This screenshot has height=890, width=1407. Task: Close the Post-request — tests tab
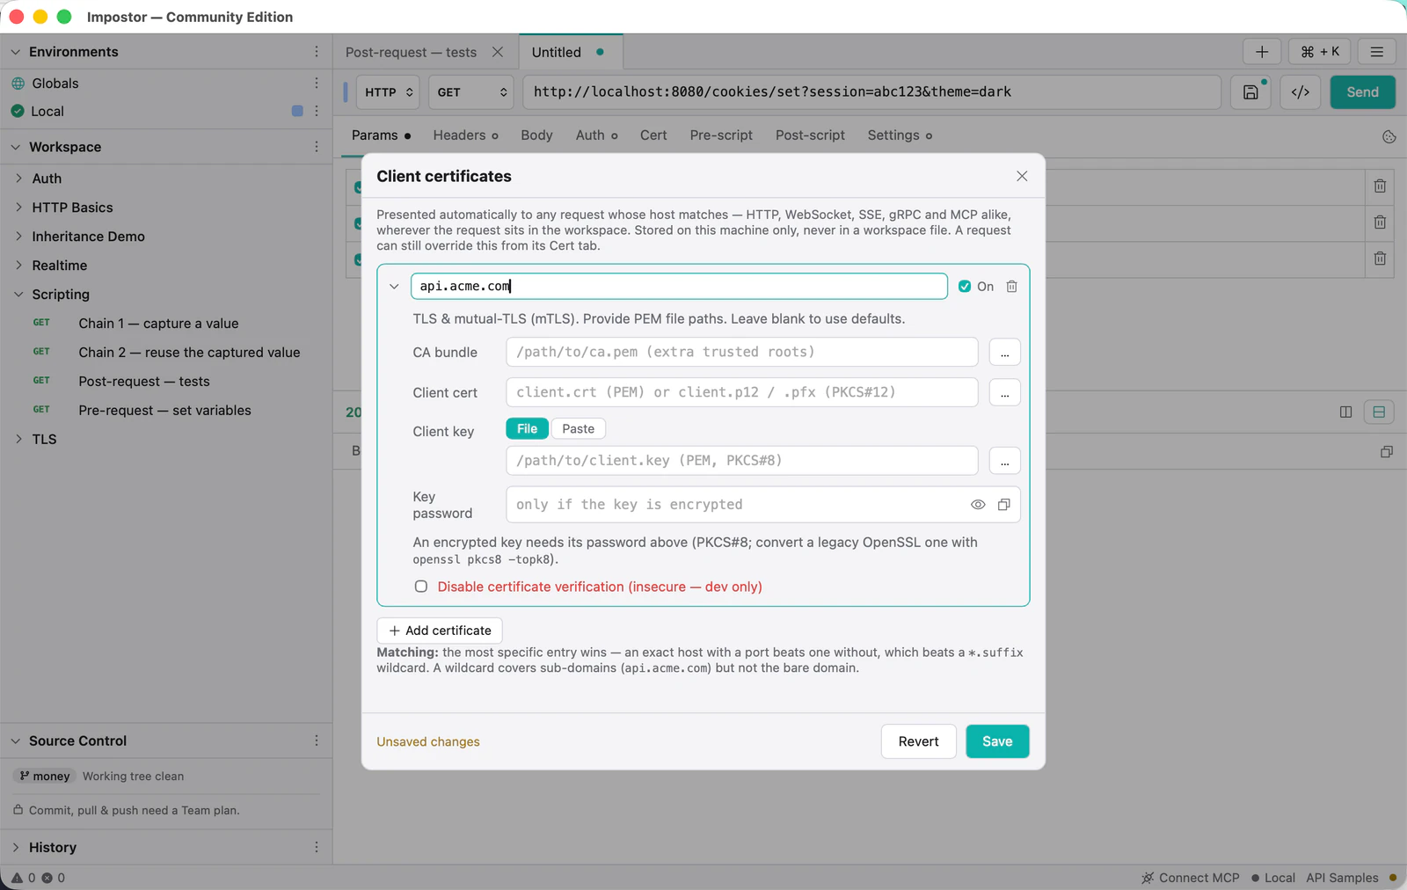click(498, 52)
